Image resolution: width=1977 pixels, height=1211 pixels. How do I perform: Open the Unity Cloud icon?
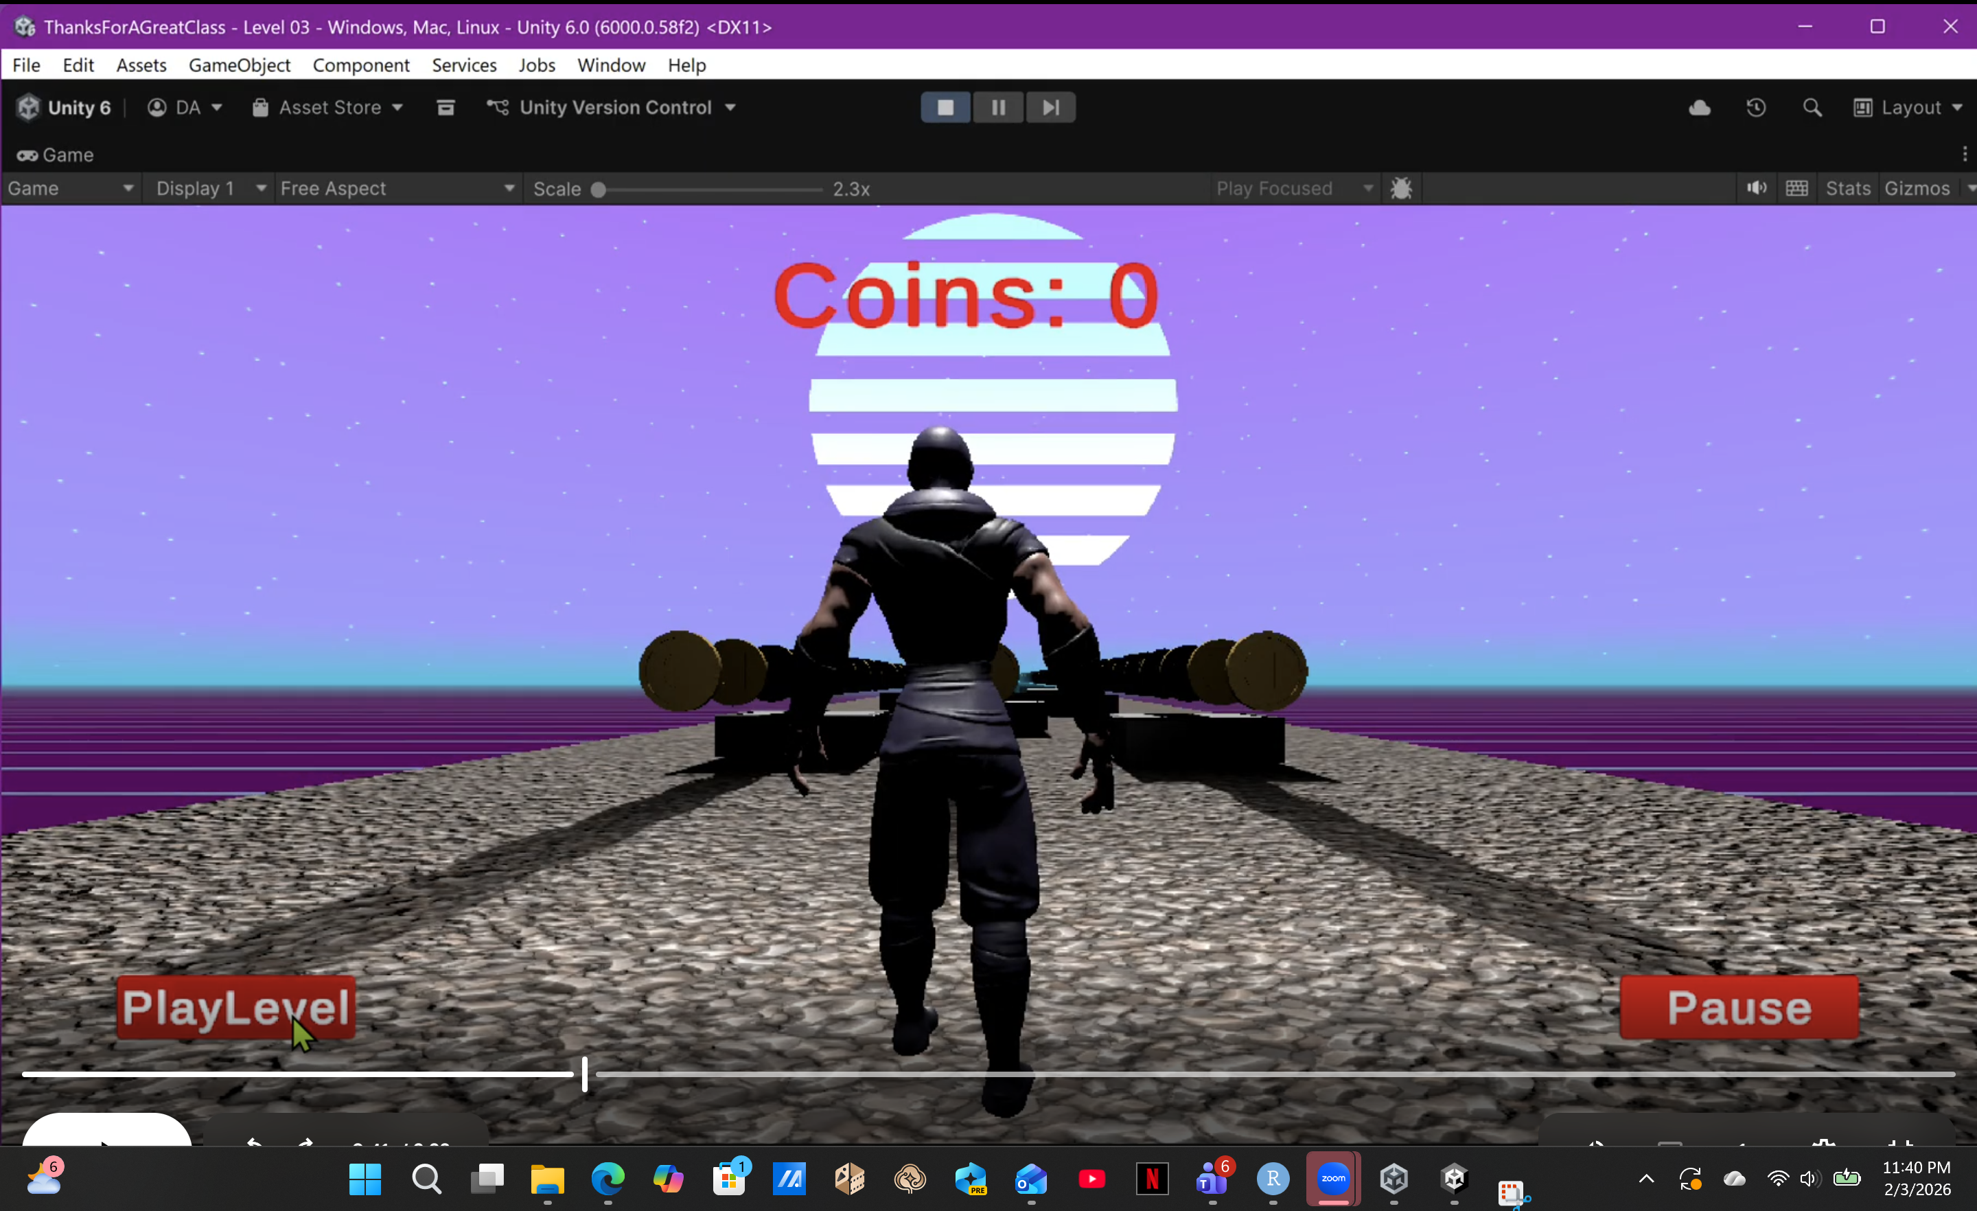pyautogui.click(x=1700, y=108)
